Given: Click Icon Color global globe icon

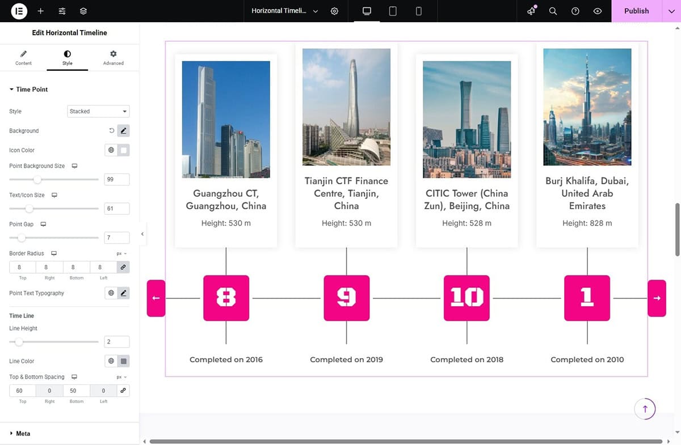Looking at the screenshot, I should (111, 150).
